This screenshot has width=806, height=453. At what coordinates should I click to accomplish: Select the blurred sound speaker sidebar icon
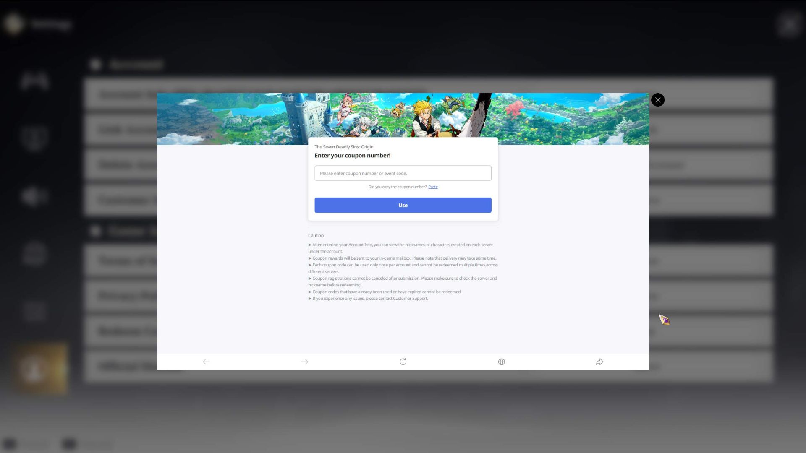click(34, 196)
